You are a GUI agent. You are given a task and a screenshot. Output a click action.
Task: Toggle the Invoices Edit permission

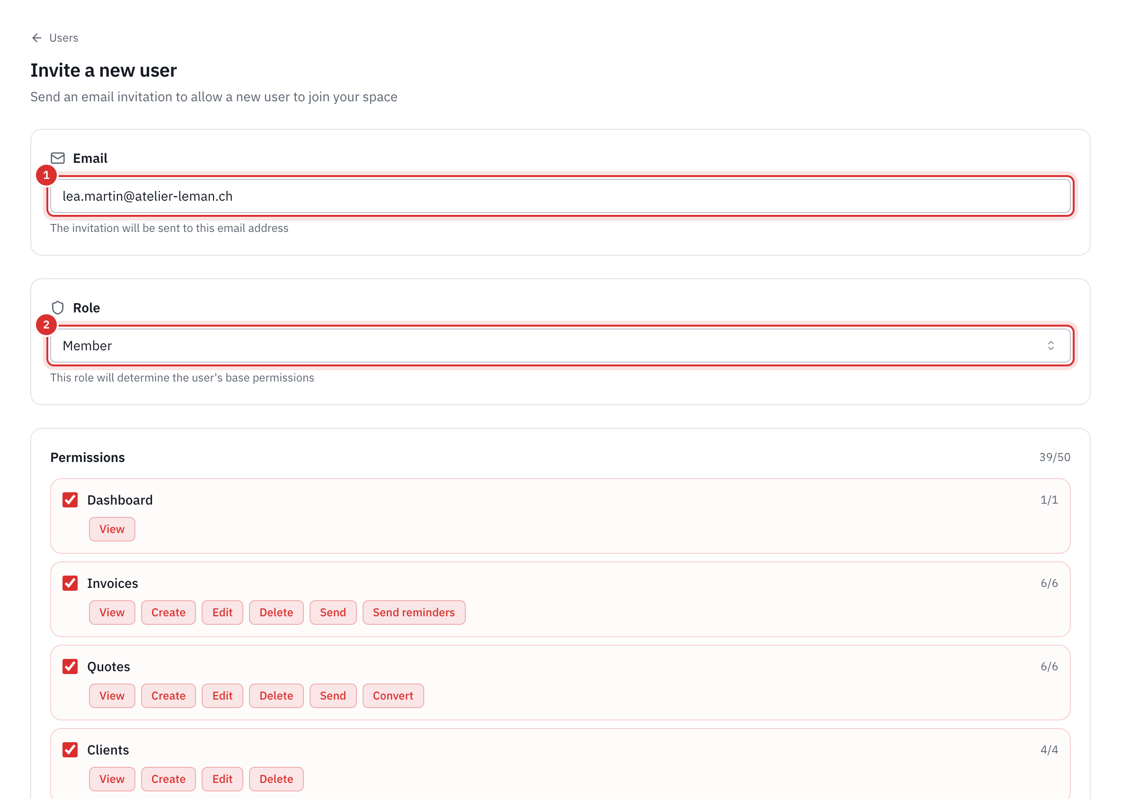[222, 612]
